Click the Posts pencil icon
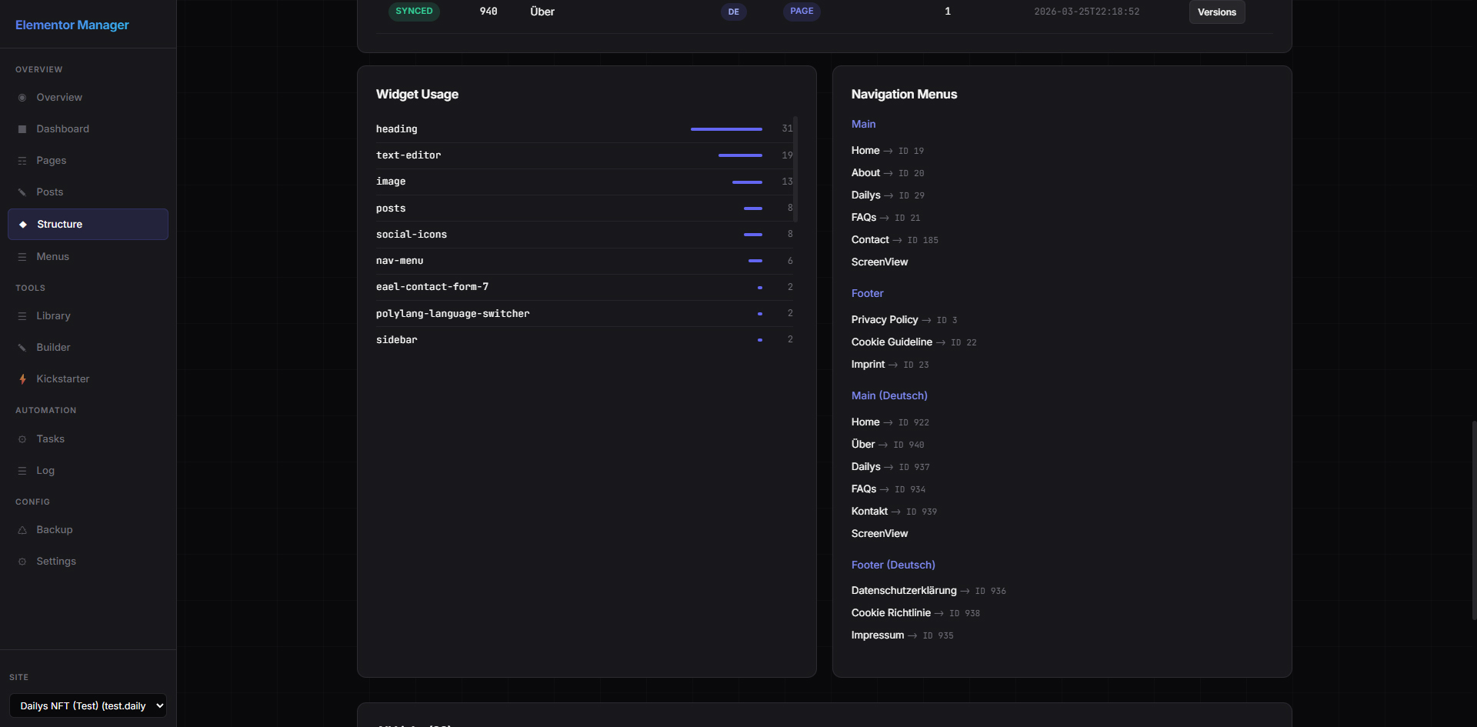This screenshot has height=727, width=1477. click(x=22, y=192)
